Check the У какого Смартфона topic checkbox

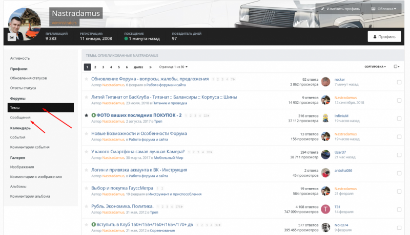click(399, 155)
